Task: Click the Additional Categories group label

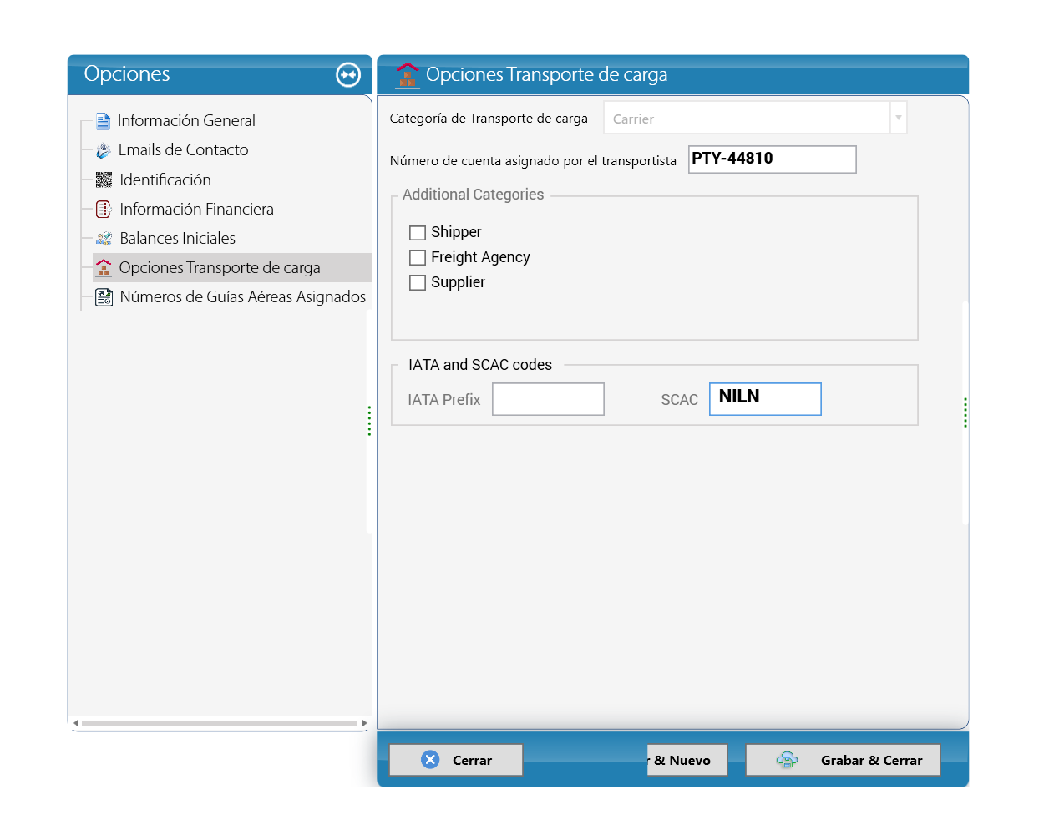Action: pos(473,195)
